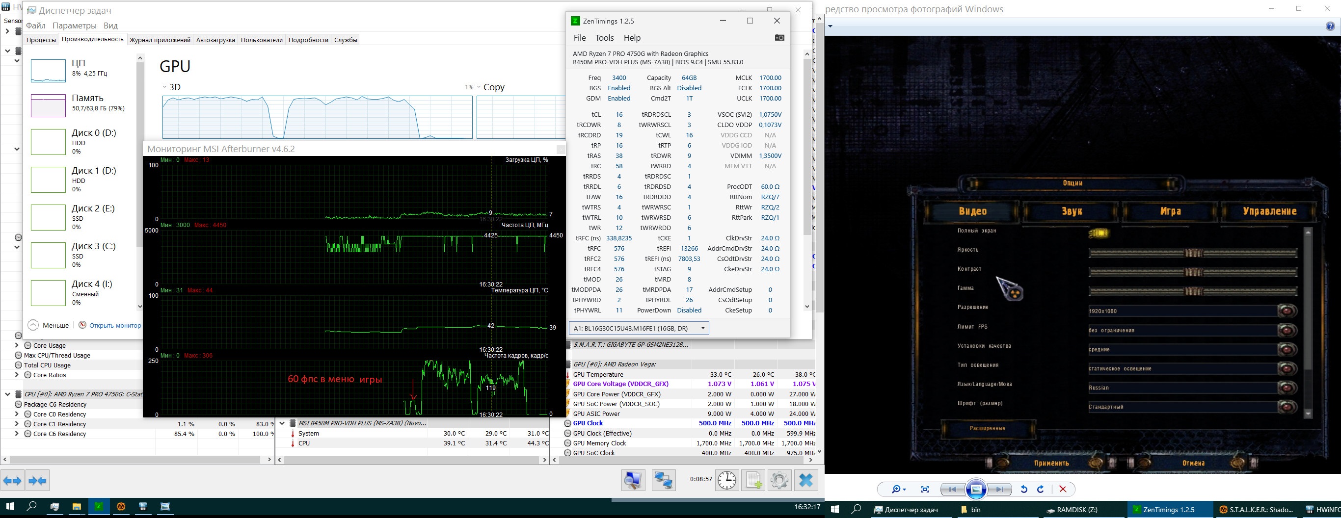
Task: Toggle the Полный экран checkbox
Action: 1099,233
